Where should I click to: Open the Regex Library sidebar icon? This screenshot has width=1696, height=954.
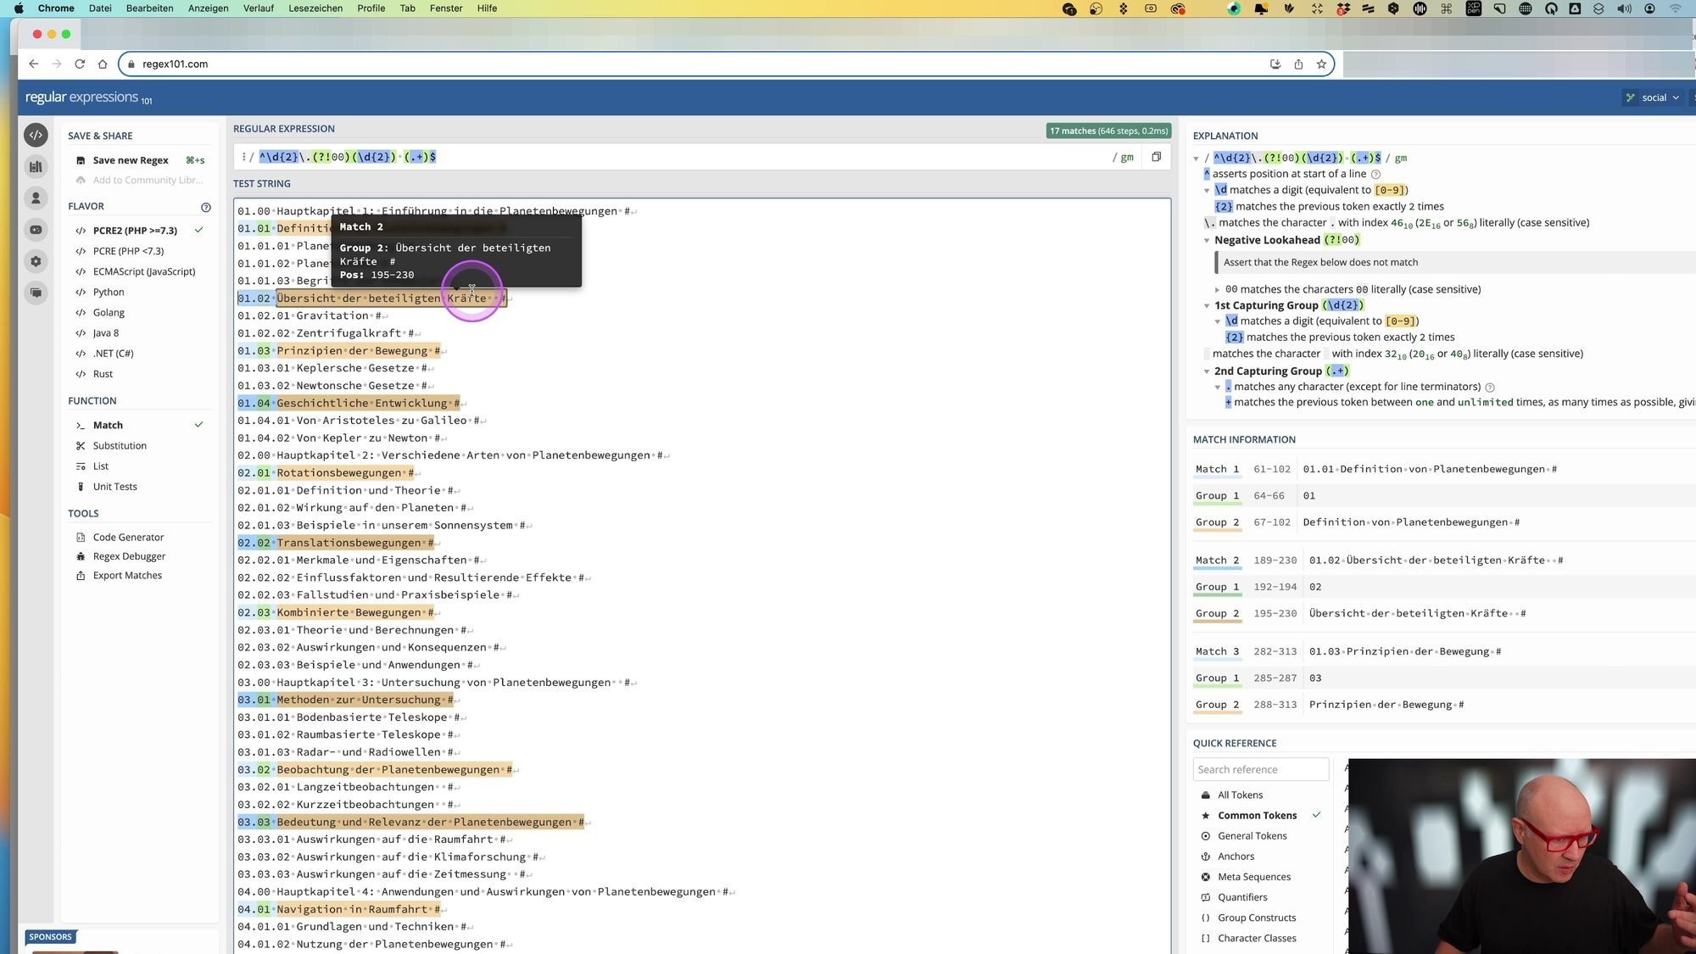pos(36,167)
